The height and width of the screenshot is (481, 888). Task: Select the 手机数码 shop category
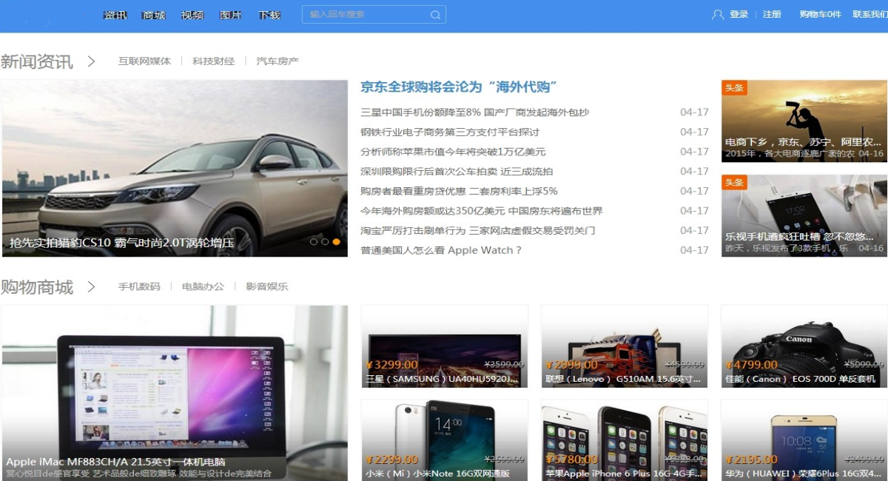tap(139, 286)
